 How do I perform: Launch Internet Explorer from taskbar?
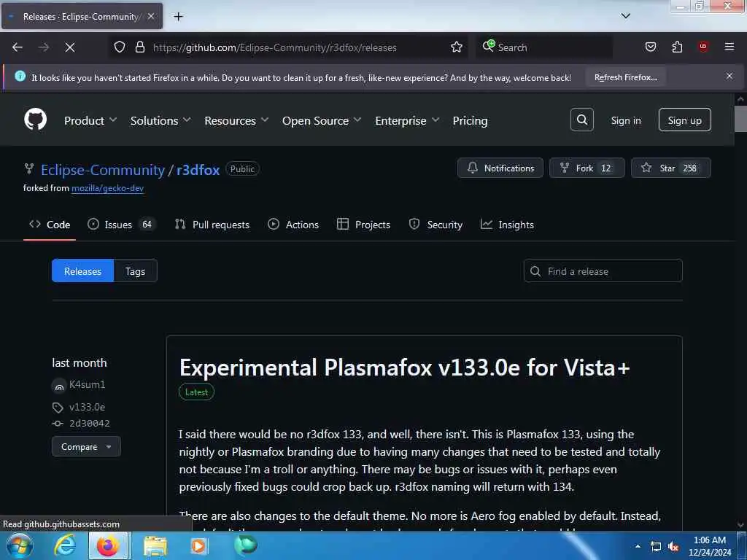64,545
